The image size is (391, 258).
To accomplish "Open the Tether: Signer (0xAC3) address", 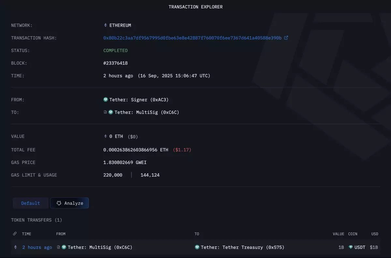I will 139,100.
